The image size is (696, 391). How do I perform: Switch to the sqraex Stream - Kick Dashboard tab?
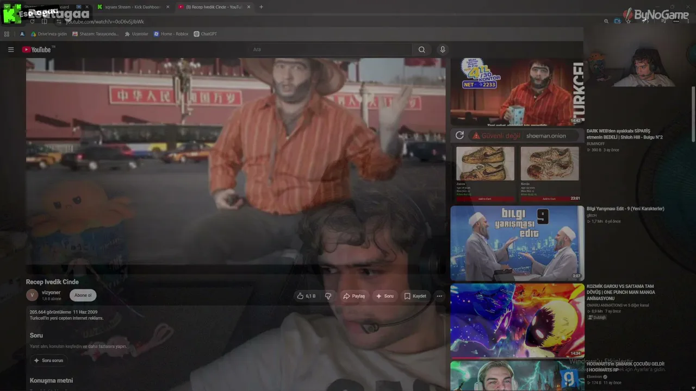tap(134, 7)
